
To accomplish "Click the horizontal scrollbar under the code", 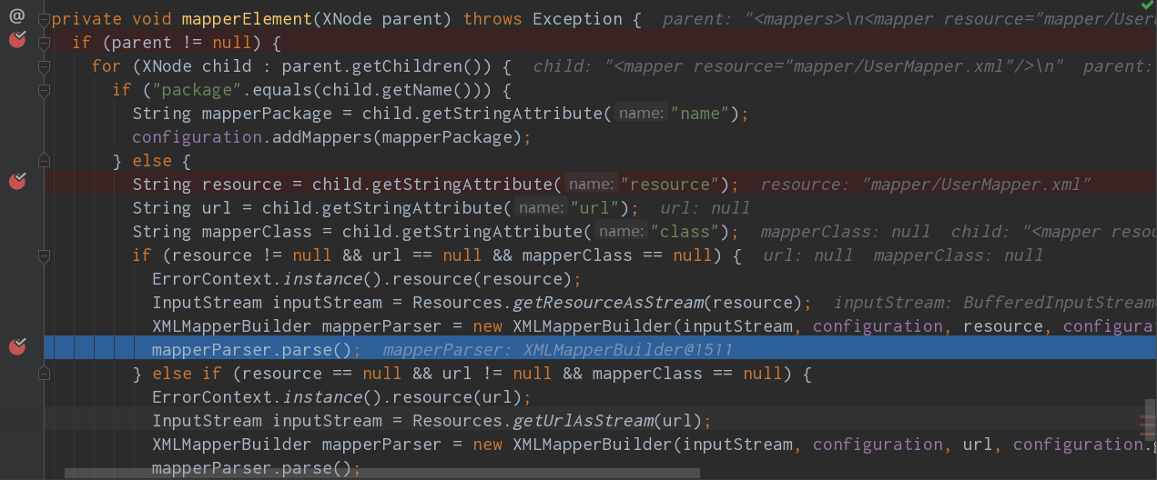I will pyautogui.click(x=382, y=473).
